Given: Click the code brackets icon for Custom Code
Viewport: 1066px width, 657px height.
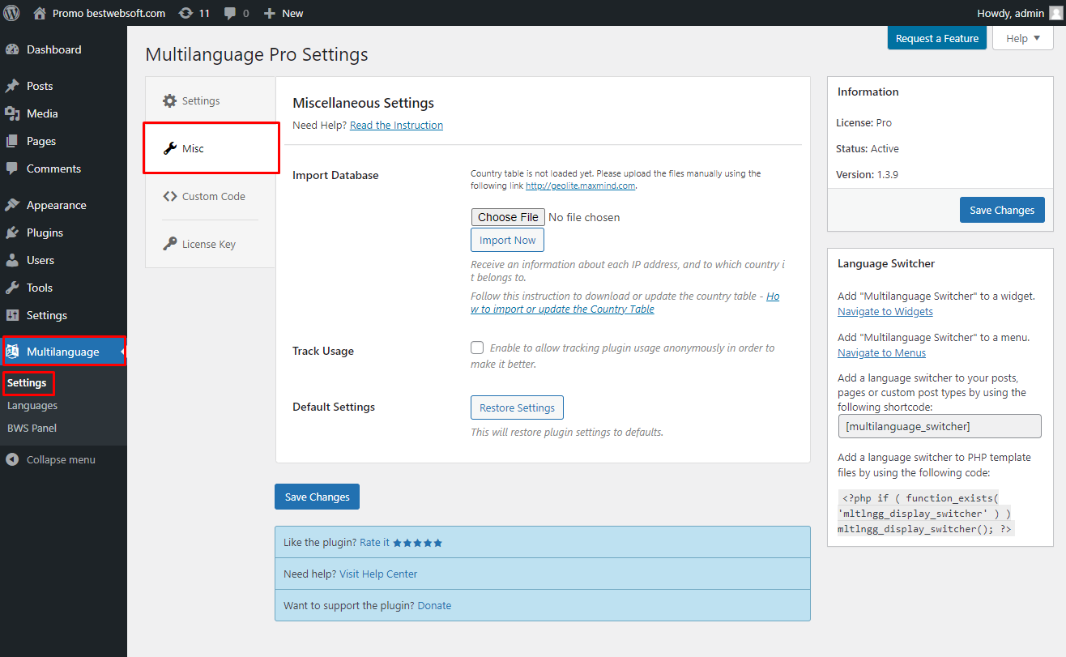Looking at the screenshot, I should tap(169, 196).
